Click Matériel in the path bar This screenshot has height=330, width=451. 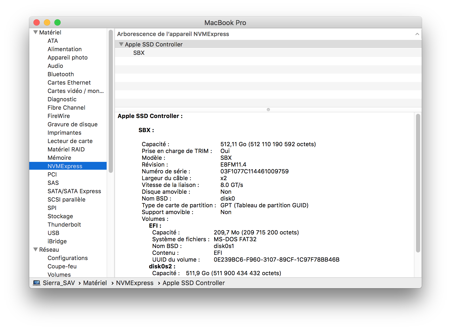coord(95,283)
